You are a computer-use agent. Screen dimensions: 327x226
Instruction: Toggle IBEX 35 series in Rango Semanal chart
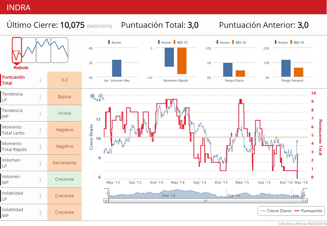[297, 42]
